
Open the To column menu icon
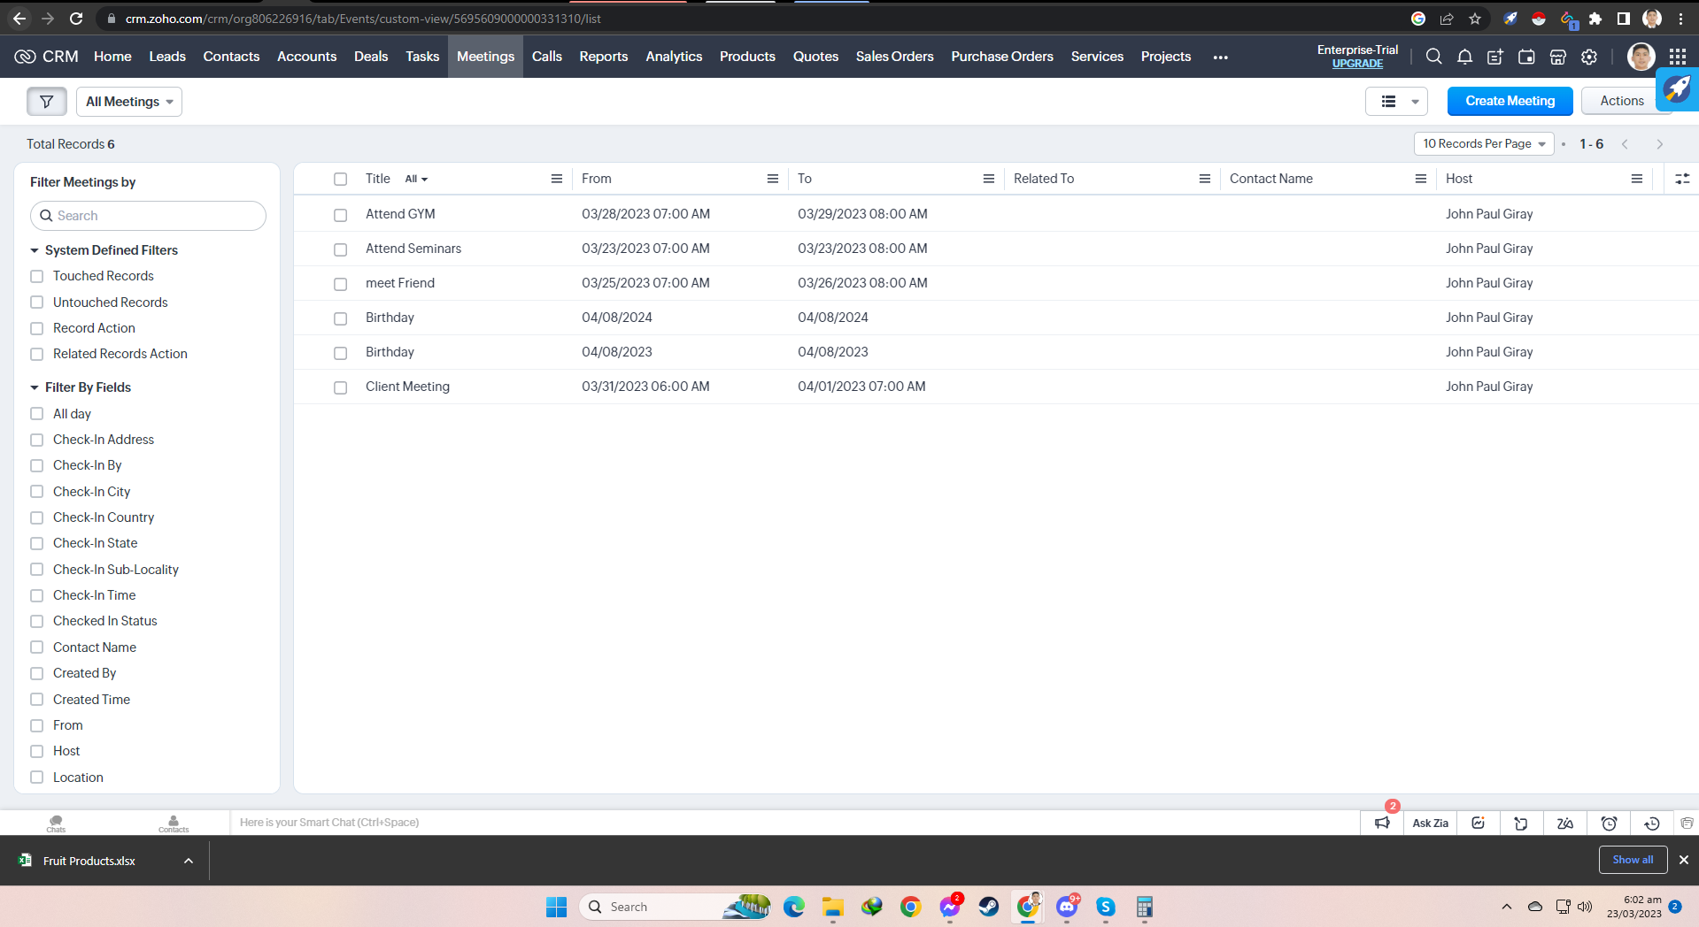pyautogui.click(x=989, y=179)
